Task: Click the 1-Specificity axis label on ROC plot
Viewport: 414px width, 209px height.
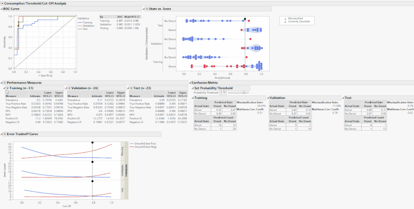Action: [x=46, y=75]
